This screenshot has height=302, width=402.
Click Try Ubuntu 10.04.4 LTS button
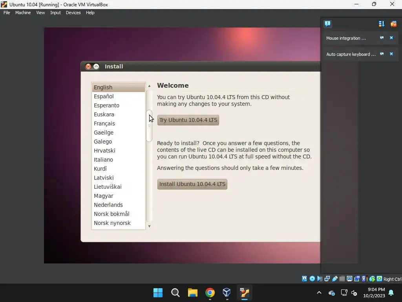pos(188,120)
